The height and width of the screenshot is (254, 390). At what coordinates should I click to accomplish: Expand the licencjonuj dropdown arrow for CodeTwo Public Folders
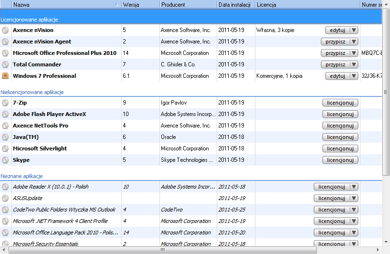[354, 210]
